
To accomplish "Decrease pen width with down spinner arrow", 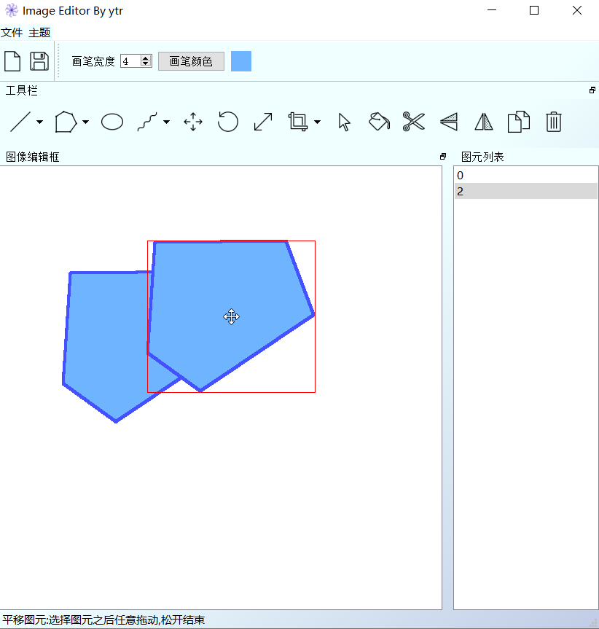I will pyautogui.click(x=146, y=64).
